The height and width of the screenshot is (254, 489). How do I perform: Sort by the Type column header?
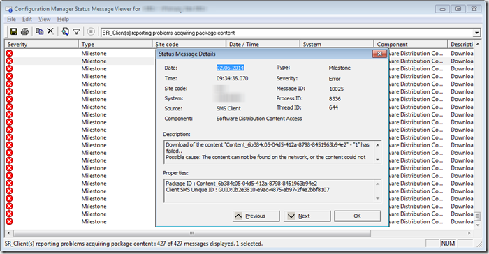(115, 44)
